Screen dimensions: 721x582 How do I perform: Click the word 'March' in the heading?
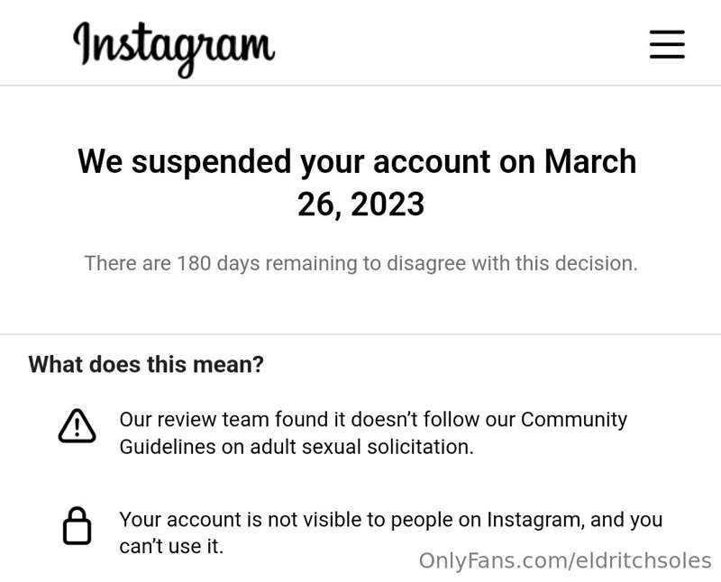click(590, 162)
